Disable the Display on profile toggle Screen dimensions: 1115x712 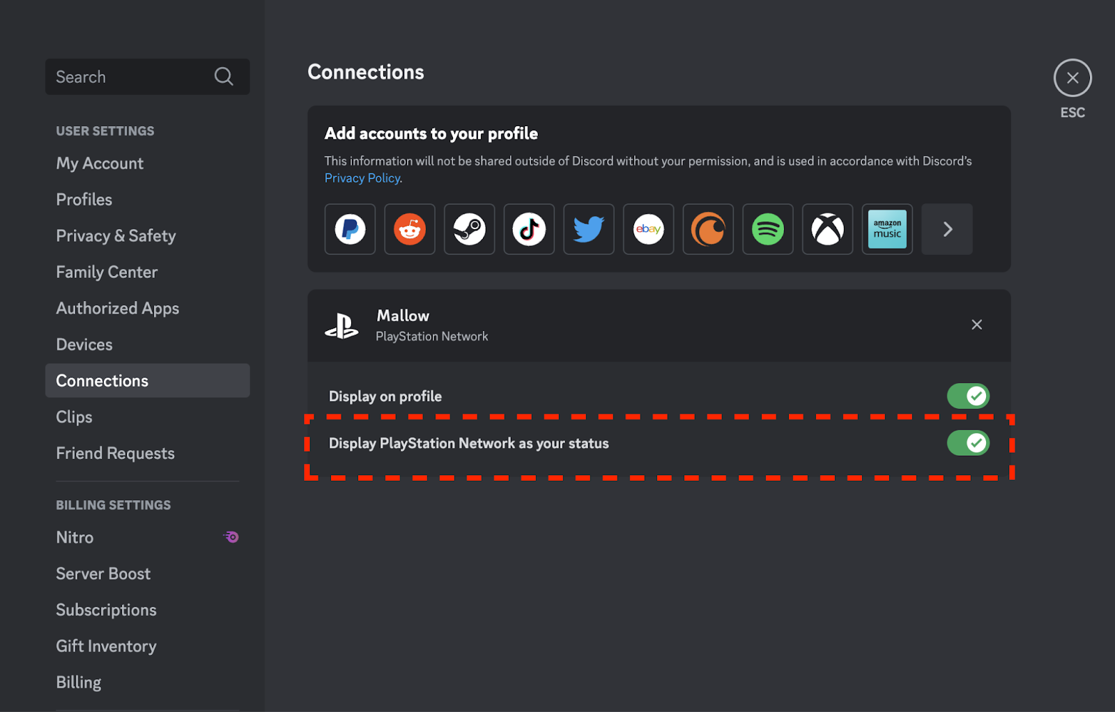[968, 396]
